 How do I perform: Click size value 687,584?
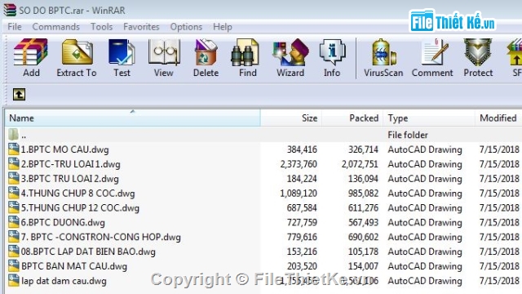302,208
